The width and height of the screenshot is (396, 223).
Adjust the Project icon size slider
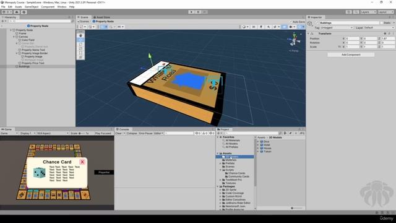click(296, 208)
